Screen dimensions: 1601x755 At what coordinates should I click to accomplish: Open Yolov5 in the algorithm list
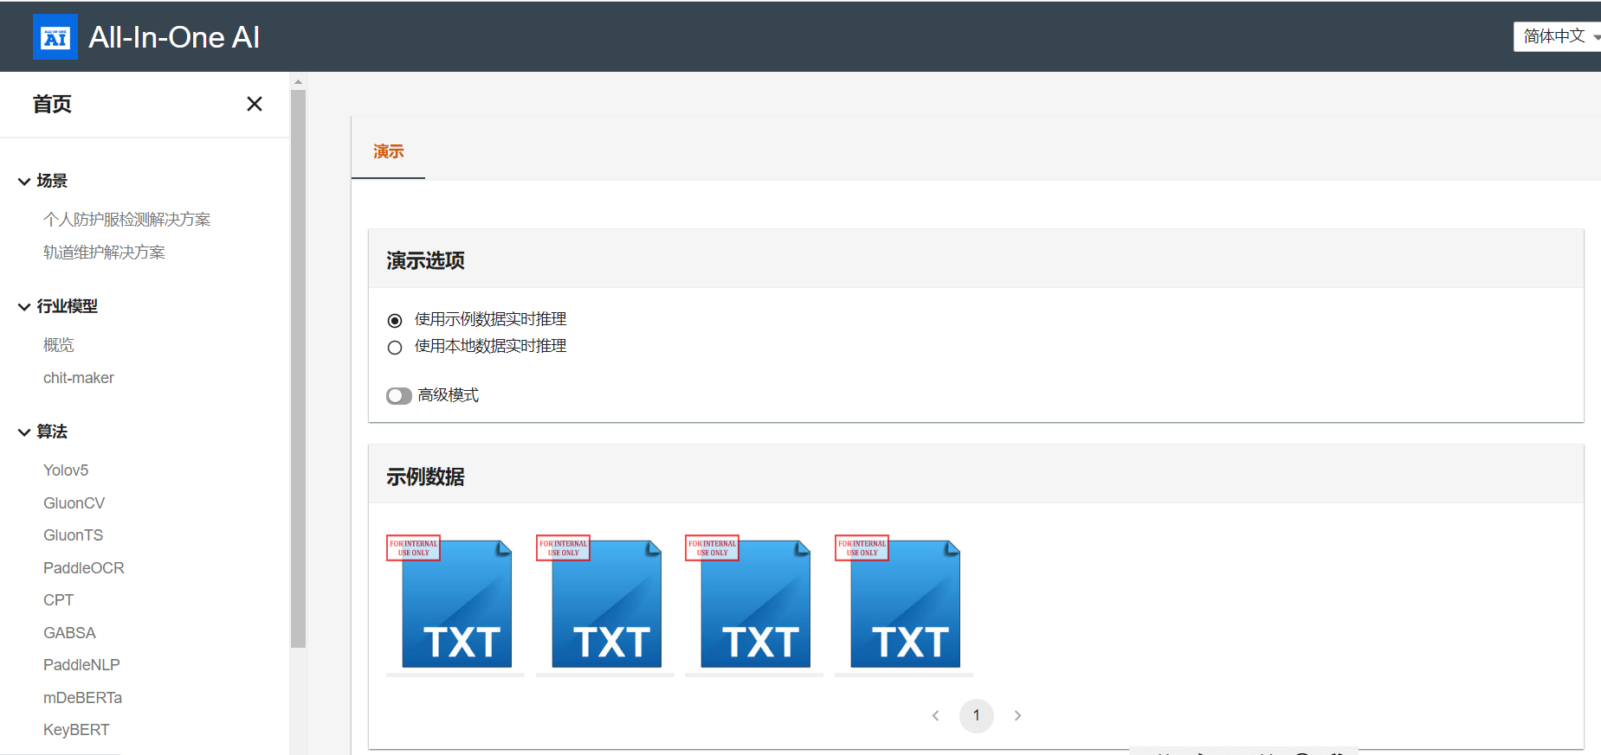[x=66, y=470]
